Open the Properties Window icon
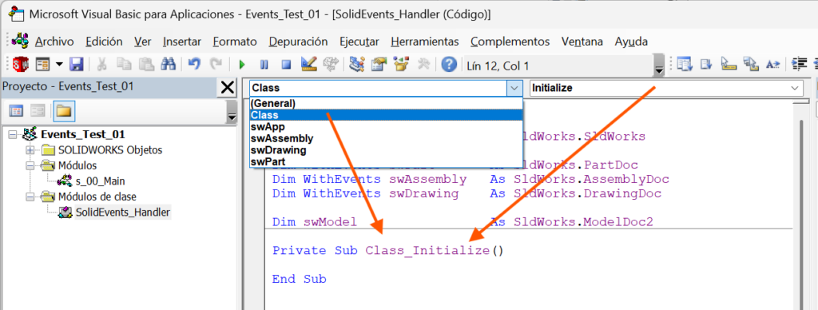The image size is (818, 310). tap(379, 65)
